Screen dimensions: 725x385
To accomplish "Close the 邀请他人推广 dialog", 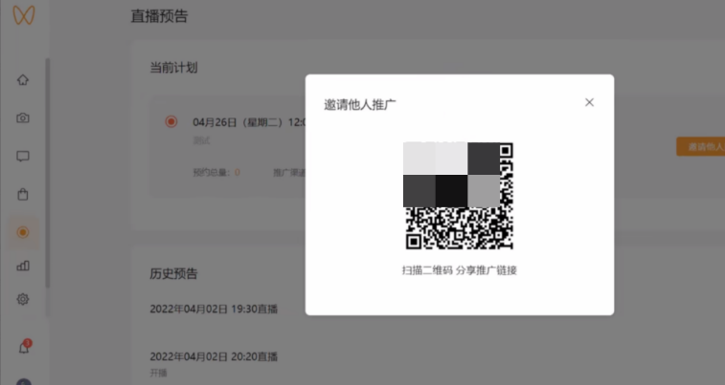I will (589, 102).
